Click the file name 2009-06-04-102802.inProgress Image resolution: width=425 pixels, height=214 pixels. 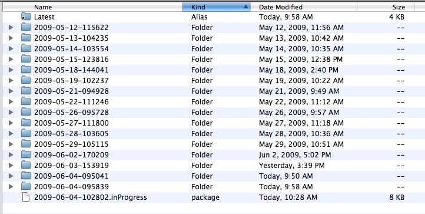(x=90, y=197)
